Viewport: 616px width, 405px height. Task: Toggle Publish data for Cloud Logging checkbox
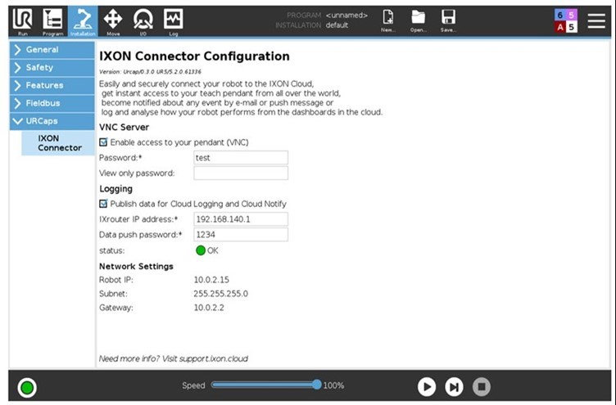(x=103, y=204)
